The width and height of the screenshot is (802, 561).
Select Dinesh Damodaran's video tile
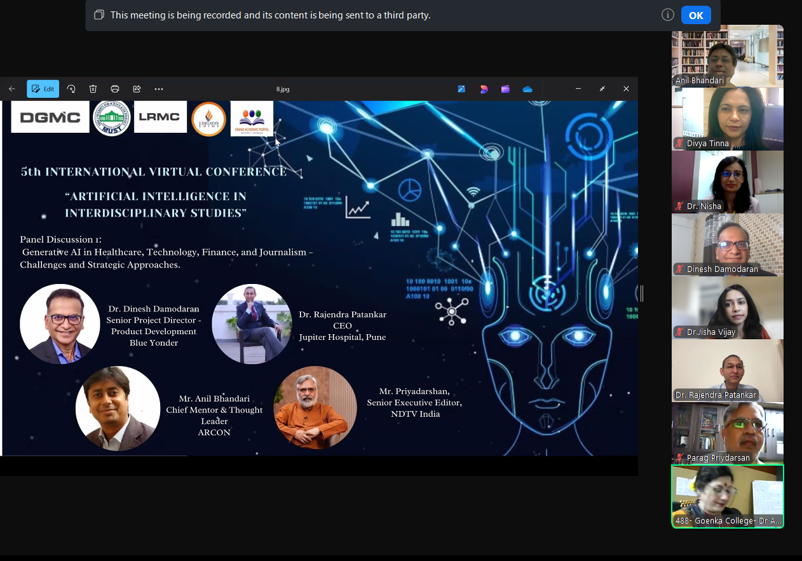tap(728, 245)
